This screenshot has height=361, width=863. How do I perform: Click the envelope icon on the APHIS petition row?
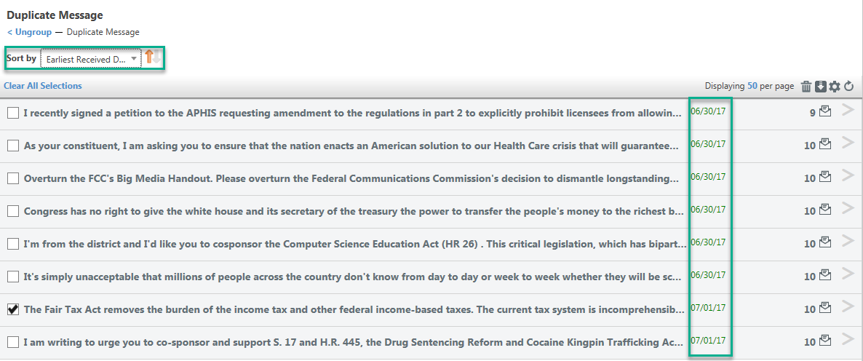point(824,111)
